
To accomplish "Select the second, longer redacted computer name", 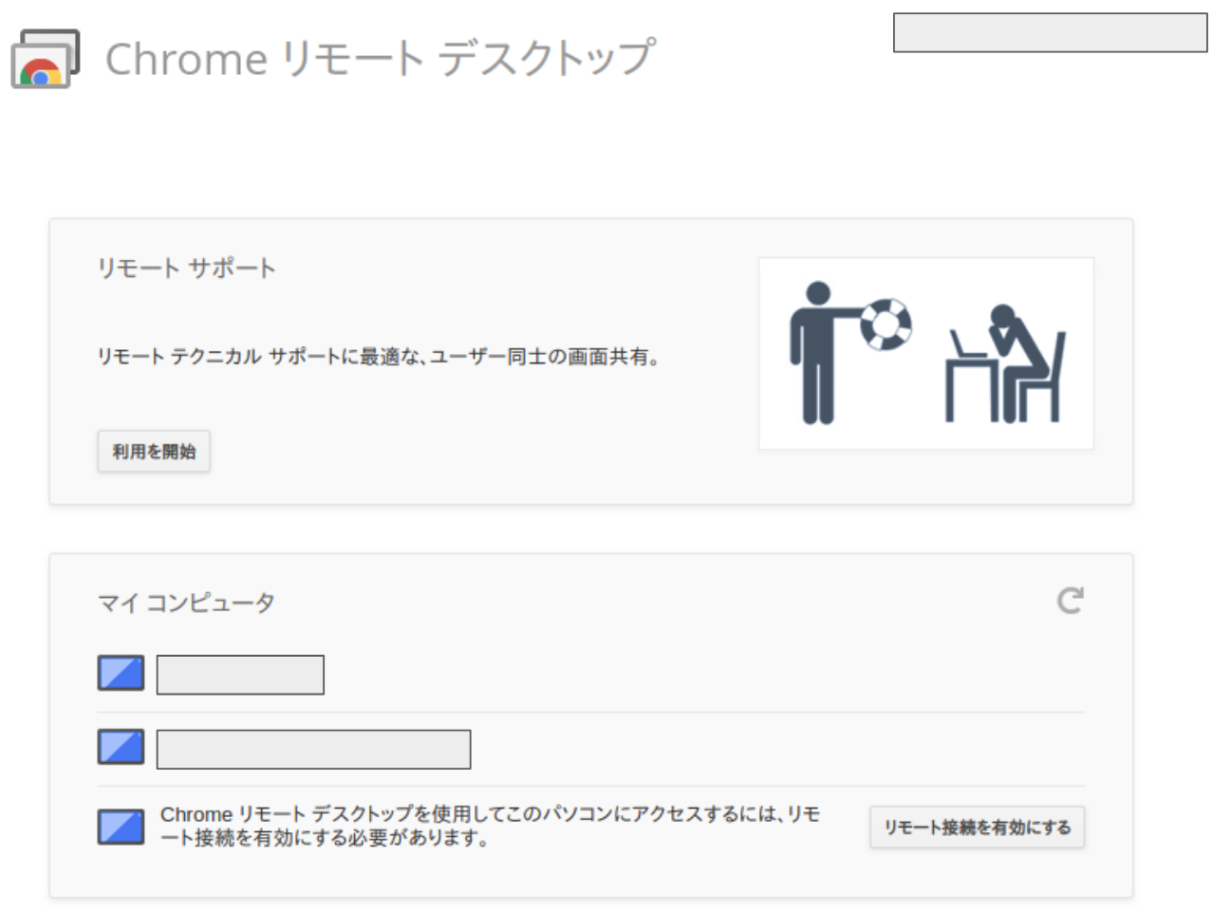I will coord(313,750).
